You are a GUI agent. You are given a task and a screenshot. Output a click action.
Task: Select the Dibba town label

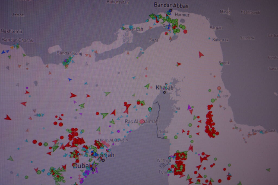click(x=163, y=132)
